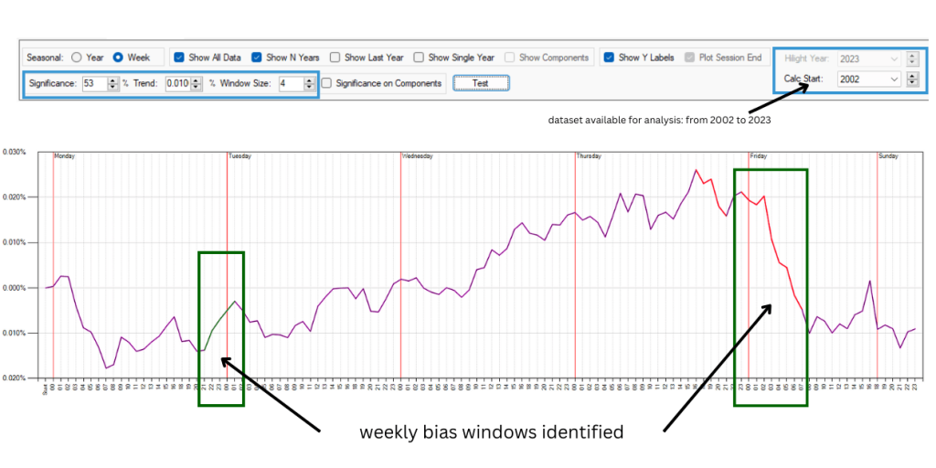Select the Week seasonal radio button

[x=118, y=58]
